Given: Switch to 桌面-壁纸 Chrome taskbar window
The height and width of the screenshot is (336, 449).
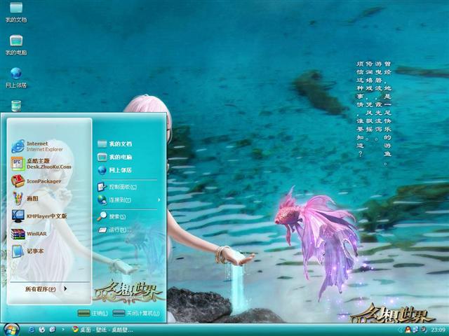Looking at the screenshot, I should click(102, 330).
